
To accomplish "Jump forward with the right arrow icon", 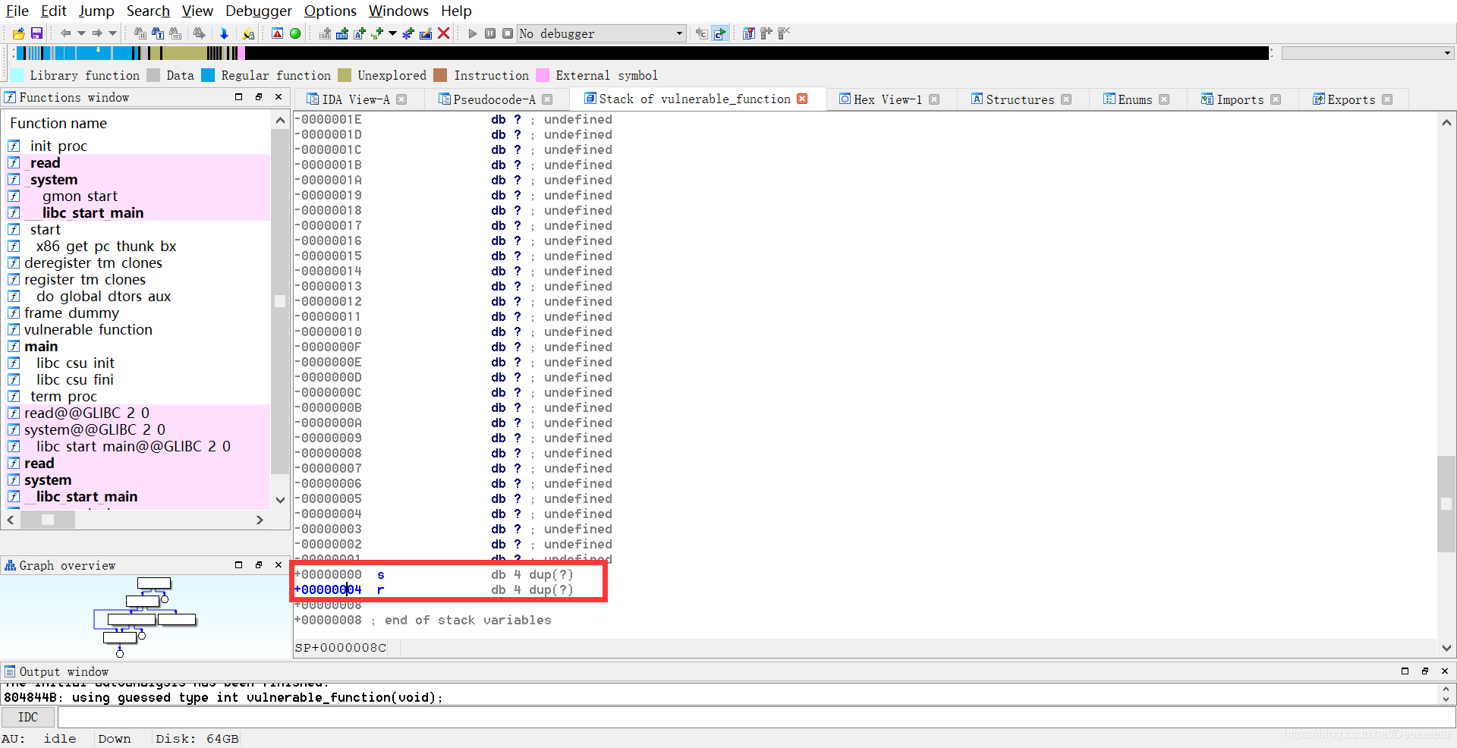I will pos(96,33).
